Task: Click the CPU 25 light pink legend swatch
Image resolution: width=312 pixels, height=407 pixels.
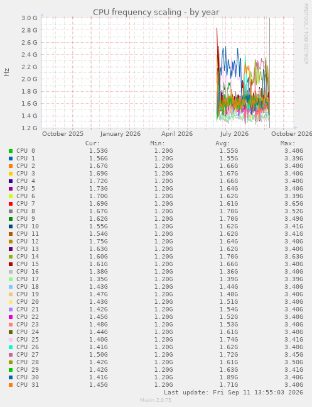Action: point(11,340)
